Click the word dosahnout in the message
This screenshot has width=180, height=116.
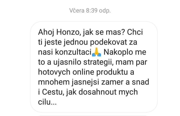pyautogui.click(x=97, y=92)
